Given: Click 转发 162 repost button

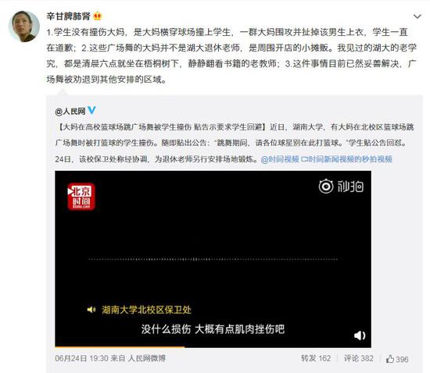Looking at the screenshot, I should (x=316, y=358).
